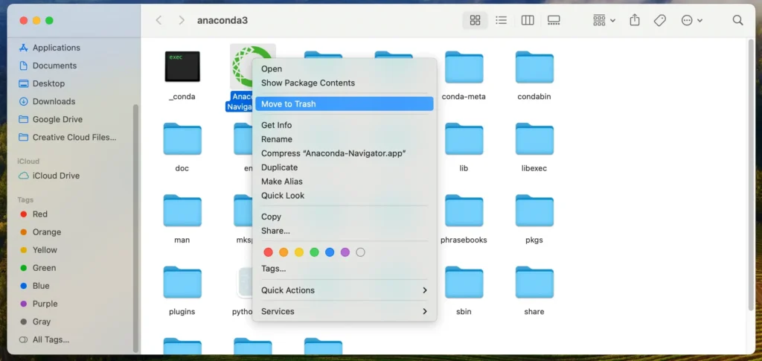Select the doc folder
Viewport: 762px width, 361px height.
click(x=182, y=139)
